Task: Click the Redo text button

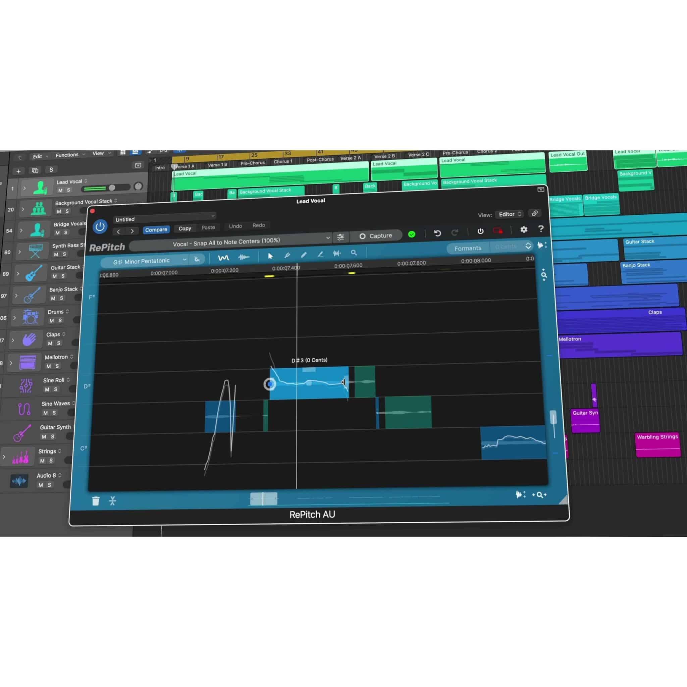Action: point(259,225)
